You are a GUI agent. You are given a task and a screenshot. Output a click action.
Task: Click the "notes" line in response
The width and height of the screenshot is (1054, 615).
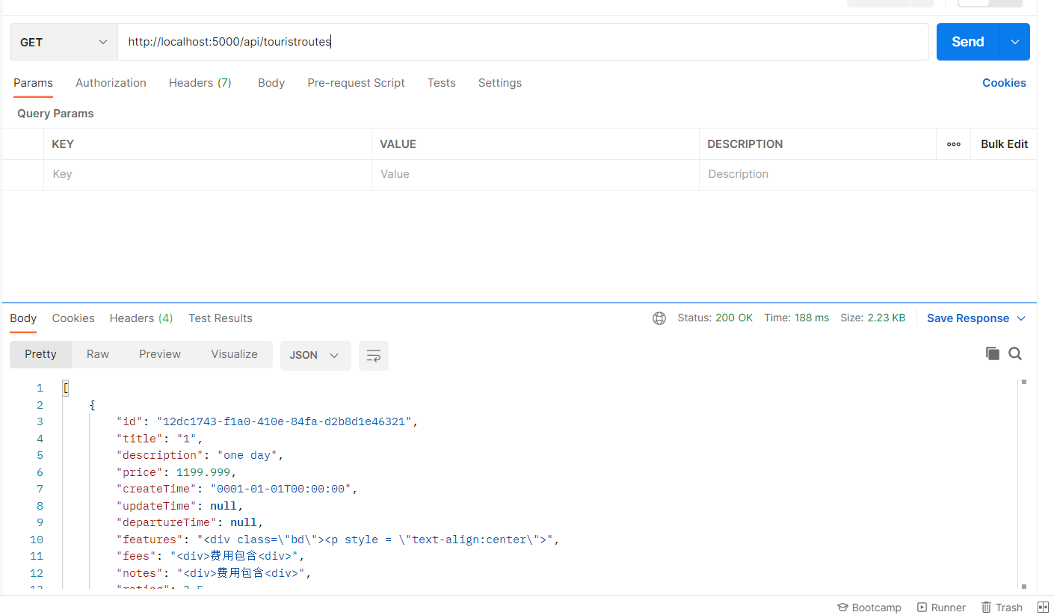coord(214,573)
